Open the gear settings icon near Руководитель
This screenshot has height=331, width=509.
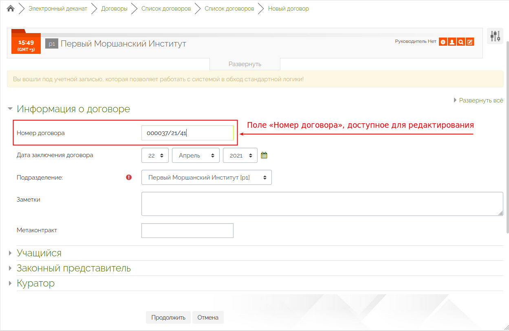point(443,42)
